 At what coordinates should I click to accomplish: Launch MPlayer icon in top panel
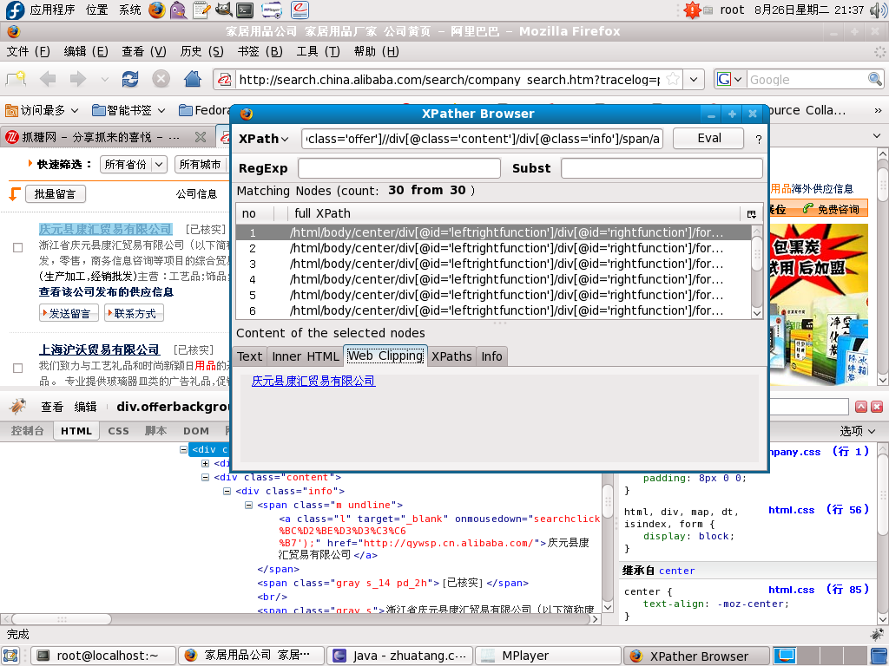[272, 10]
